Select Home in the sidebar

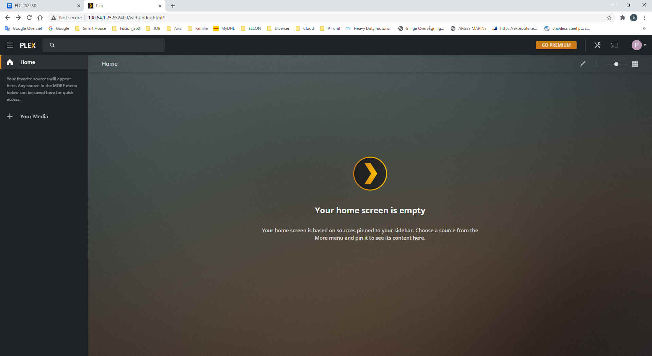tap(44, 62)
